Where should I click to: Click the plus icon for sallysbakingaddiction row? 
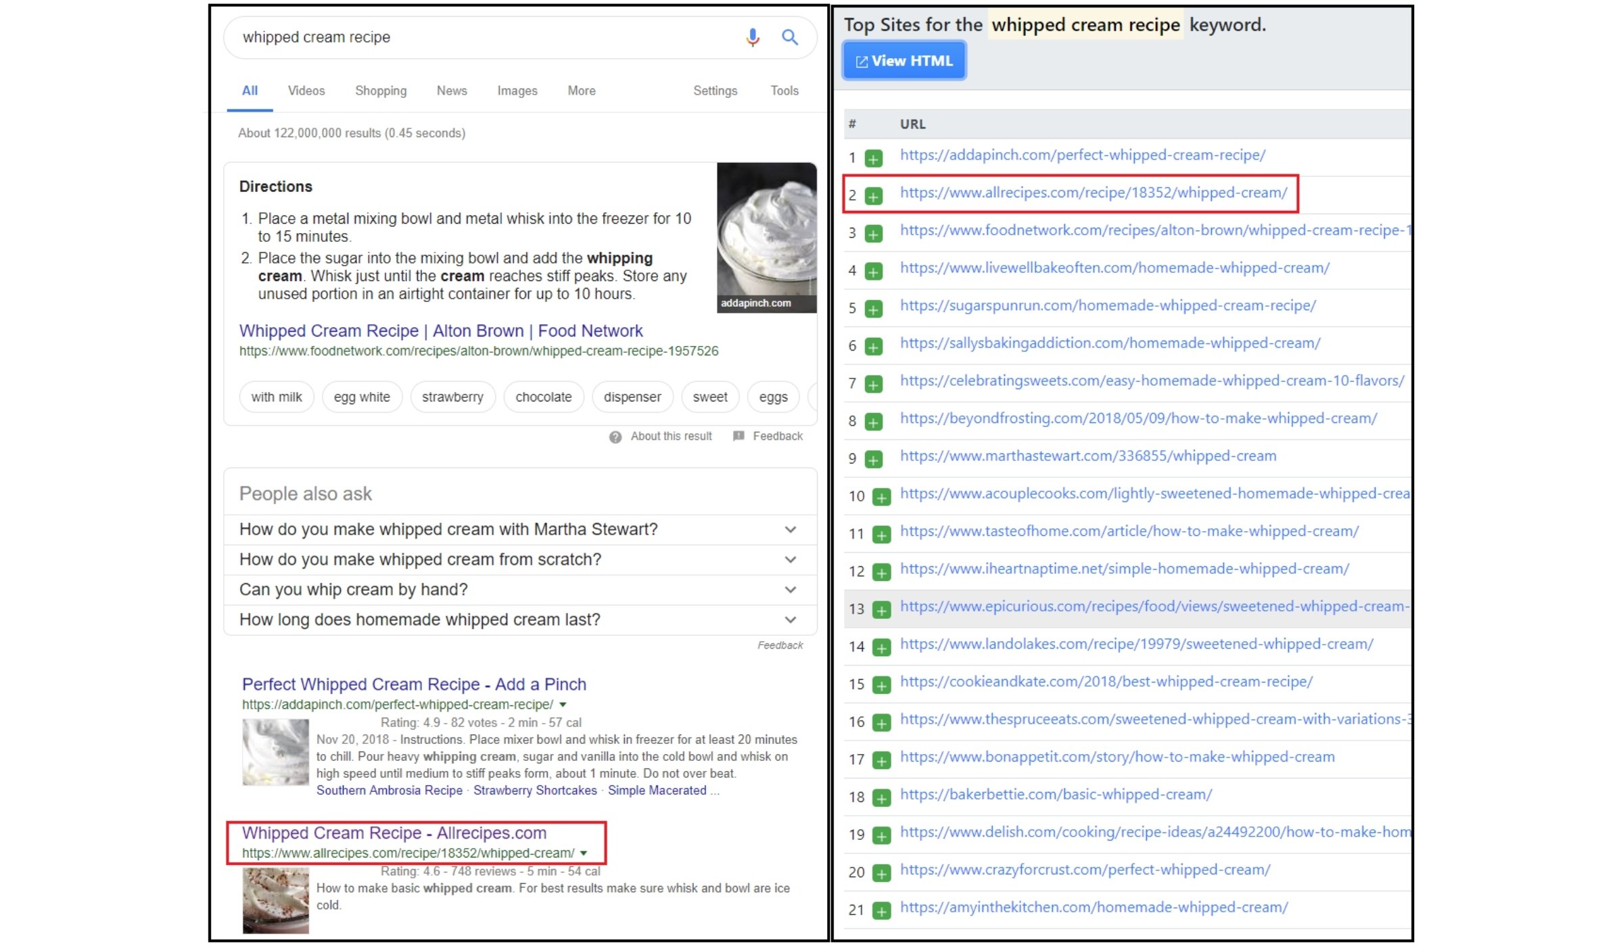pos(874,347)
